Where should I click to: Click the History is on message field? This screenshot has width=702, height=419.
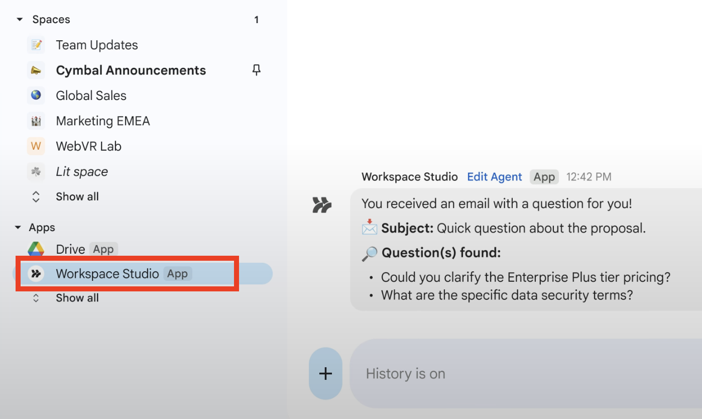pyautogui.click(x=526, y=373)
